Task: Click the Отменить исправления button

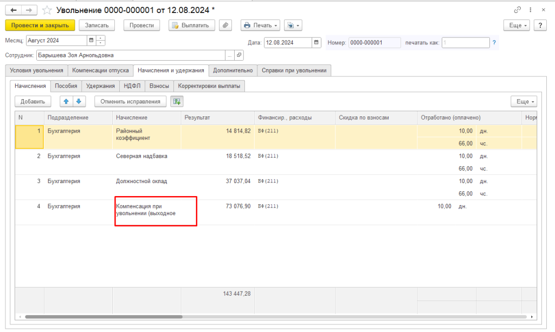Action: tap(130, 101)
